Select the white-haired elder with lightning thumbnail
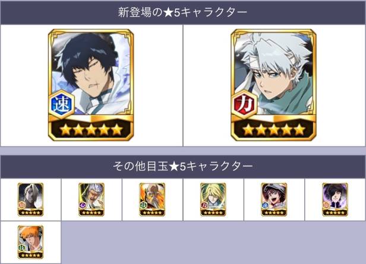The width and height of the screenshot is (366, 264). [x=91, y=199]
